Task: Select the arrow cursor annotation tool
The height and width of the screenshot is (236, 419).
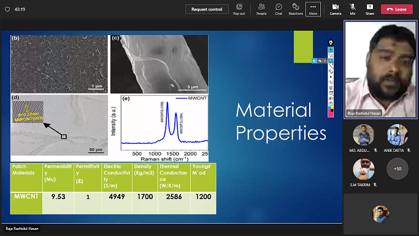Action: point(331,56)
